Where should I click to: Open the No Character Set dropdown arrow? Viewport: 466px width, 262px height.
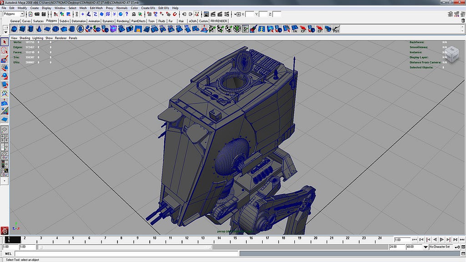(x=425, y=247)
